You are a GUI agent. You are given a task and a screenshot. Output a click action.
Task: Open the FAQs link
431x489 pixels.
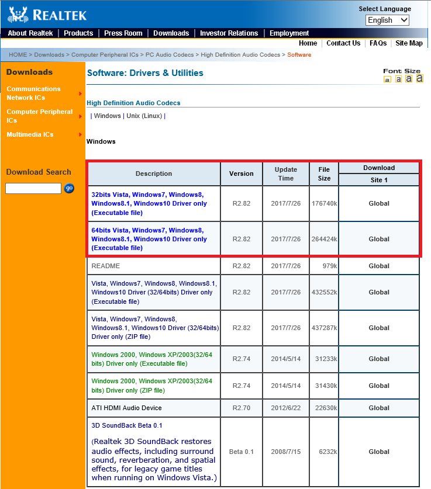[378, 43]
